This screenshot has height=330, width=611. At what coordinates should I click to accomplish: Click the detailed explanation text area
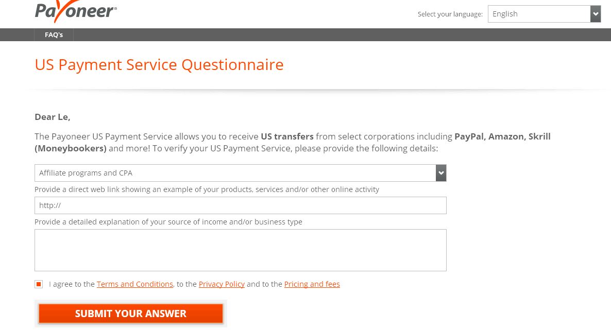coord(240,250)
